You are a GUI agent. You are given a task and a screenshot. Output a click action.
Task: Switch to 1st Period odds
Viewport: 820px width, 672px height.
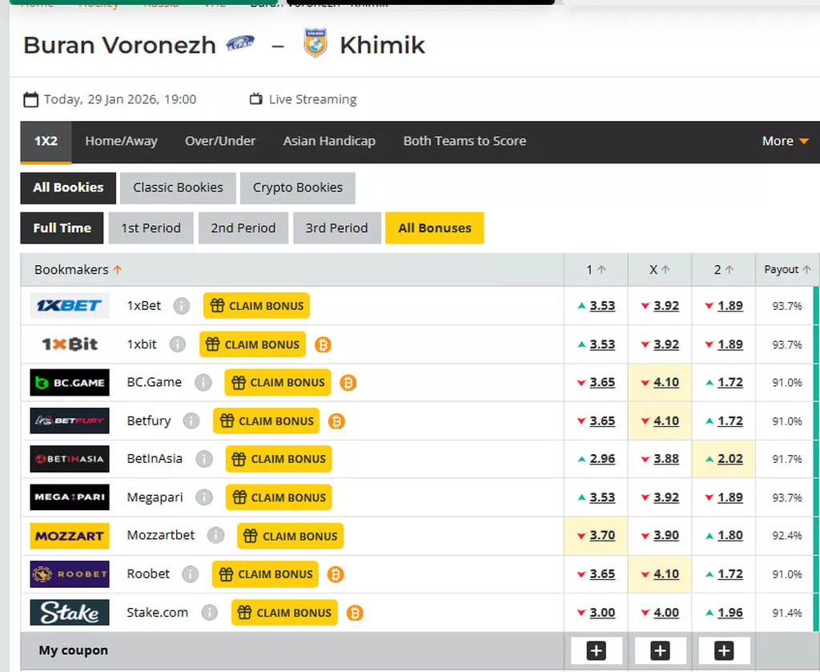151,227
